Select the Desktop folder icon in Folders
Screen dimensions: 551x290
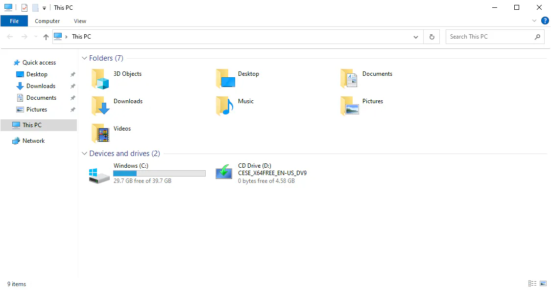225,79
